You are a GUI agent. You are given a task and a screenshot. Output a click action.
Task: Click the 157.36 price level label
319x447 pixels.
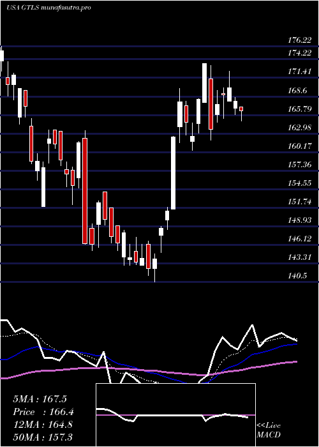[x=299, y=165]
